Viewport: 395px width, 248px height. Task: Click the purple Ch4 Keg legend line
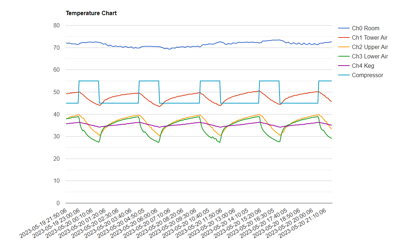click(x=344, y=66)
